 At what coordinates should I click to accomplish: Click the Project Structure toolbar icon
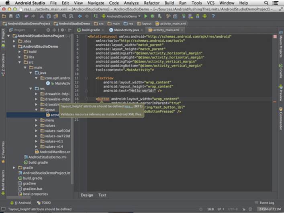point(175,16)
